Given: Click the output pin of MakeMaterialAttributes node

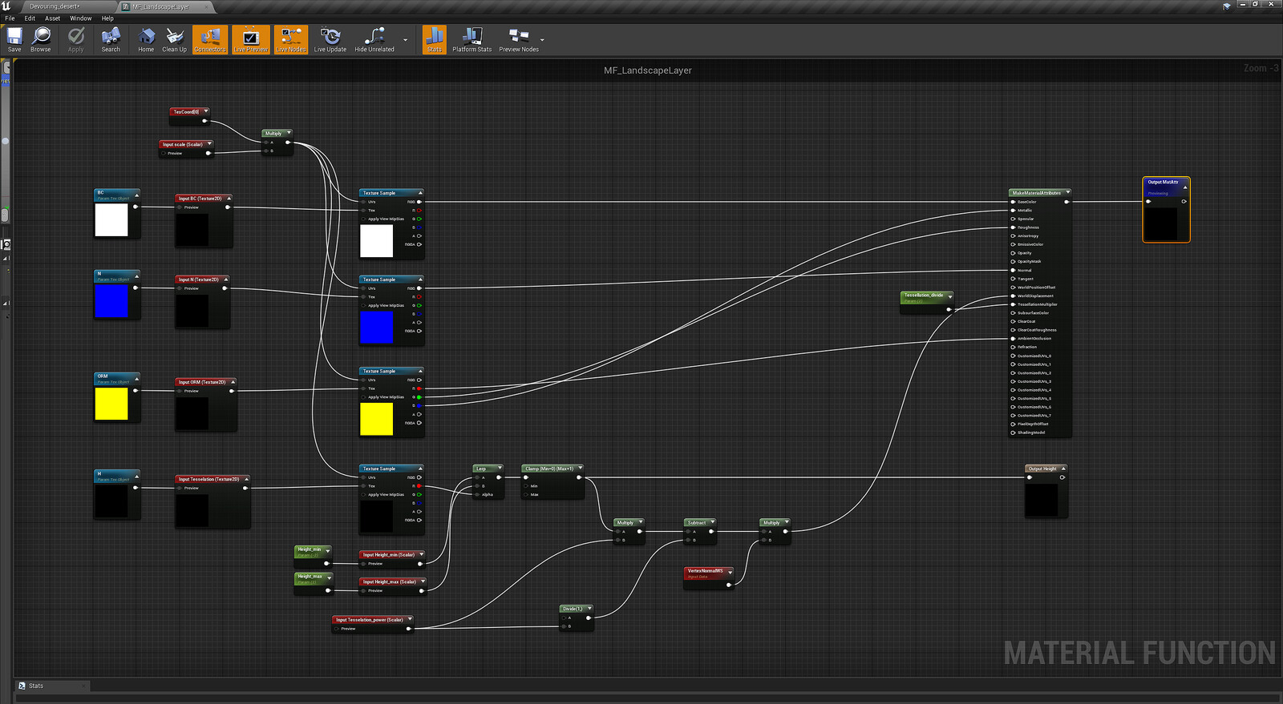Looking at the screenshot, I should 1066,202.
